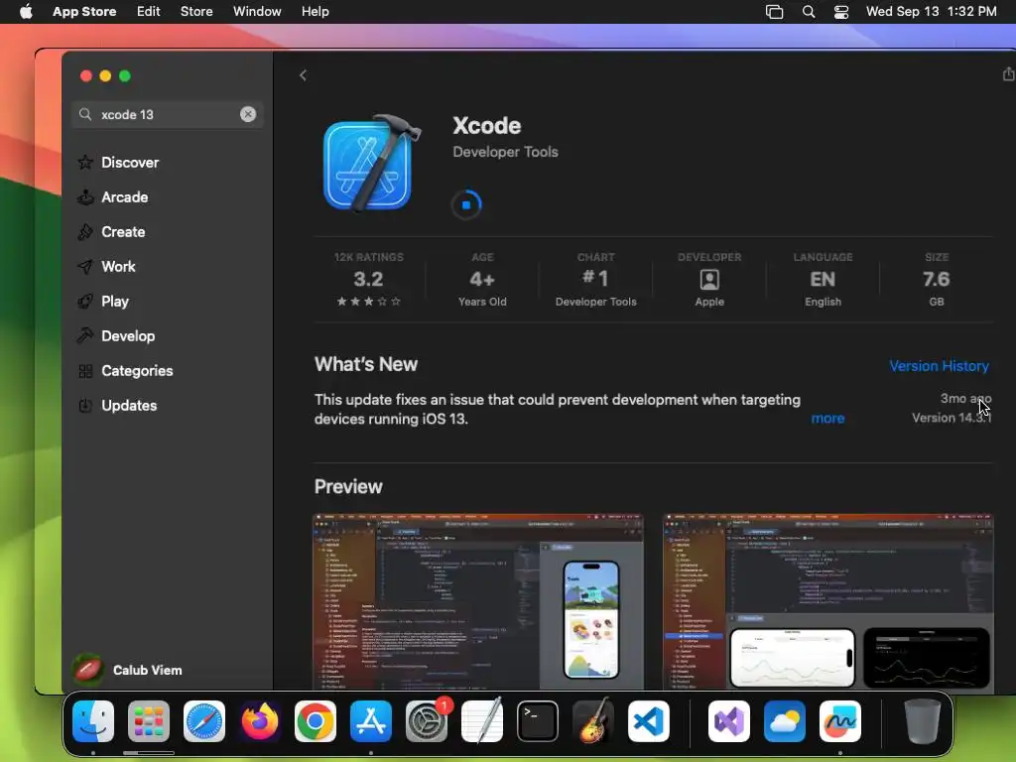Open first Xcode preview screenshot with iPhone
Image resolution: width=1016 pixels, height=762 pixels.
click(x=478, y=602)
